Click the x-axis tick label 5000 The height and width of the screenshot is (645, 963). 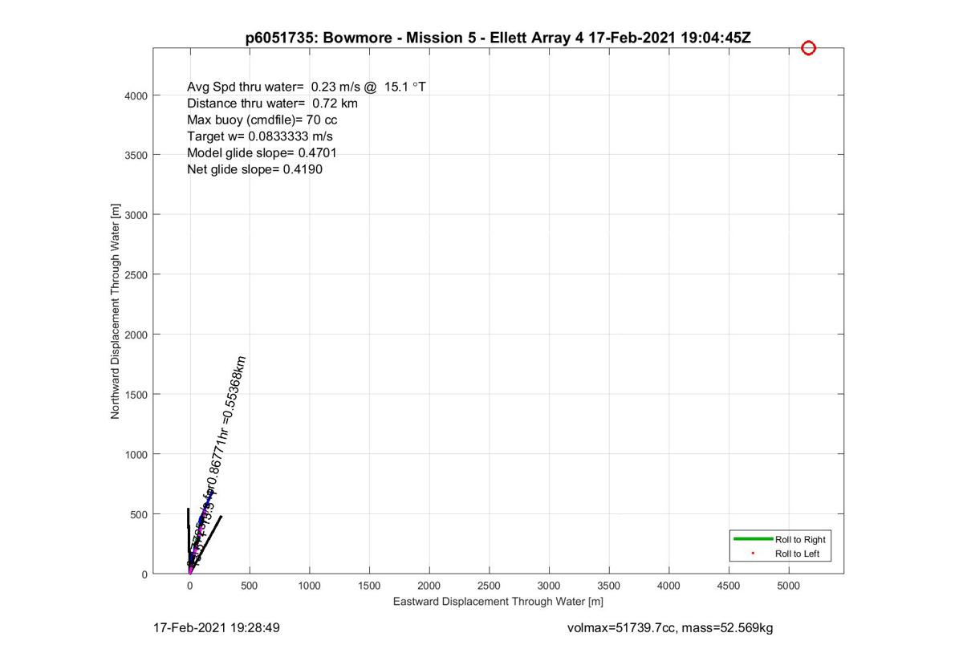(x=789, y=586)
